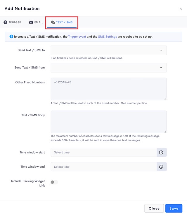Click the blue info icon in banner
This screenshot has height=217, width=187.
(x=11, y=36)
